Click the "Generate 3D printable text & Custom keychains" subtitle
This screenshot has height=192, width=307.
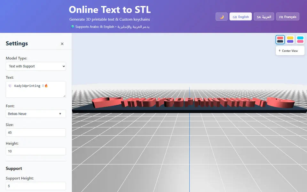[x=110, y=20]
